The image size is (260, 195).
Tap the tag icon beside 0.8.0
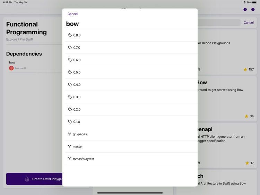tap(70, 35)
